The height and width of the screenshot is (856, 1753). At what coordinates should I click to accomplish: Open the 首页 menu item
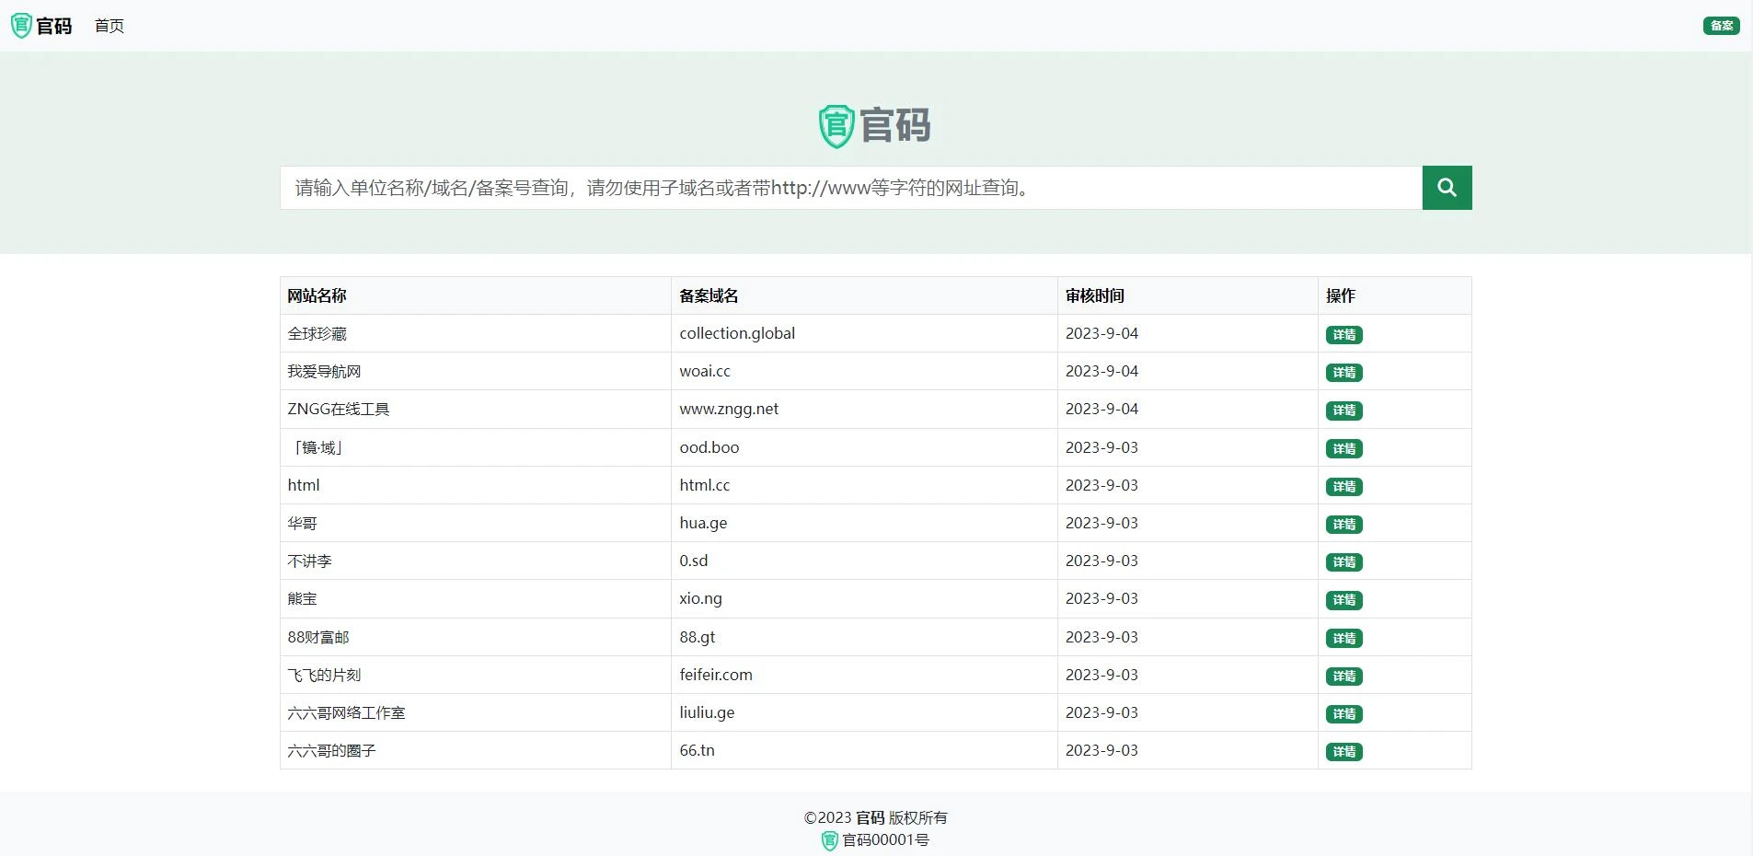point(109,26)
